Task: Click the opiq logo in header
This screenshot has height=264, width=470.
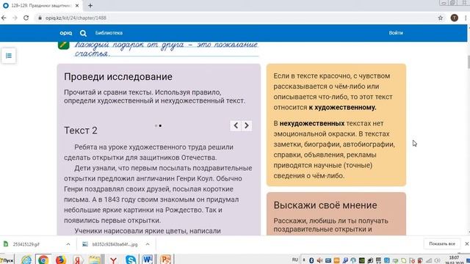Action: [x=66, y=33]
